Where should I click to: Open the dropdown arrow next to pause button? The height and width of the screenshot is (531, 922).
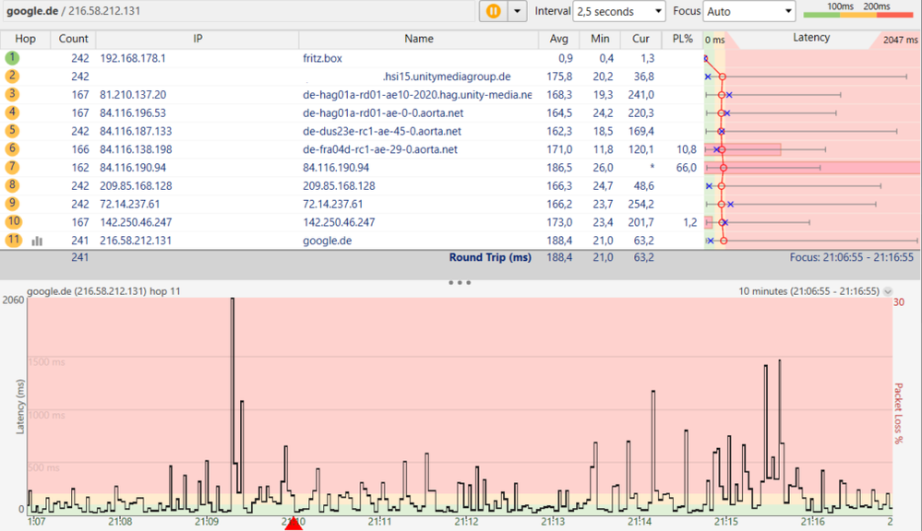point(517,11)
